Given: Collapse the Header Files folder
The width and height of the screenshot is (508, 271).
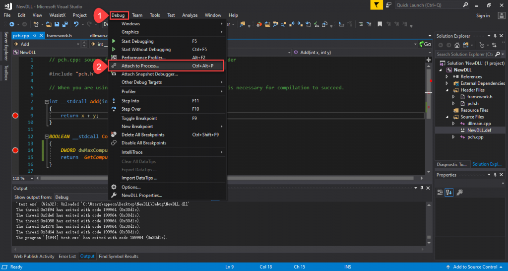Looking at the screenshot, I should click(446, 90).
